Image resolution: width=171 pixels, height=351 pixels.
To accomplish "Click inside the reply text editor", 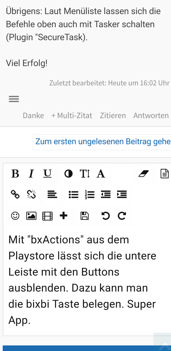I will pos(87,281).
